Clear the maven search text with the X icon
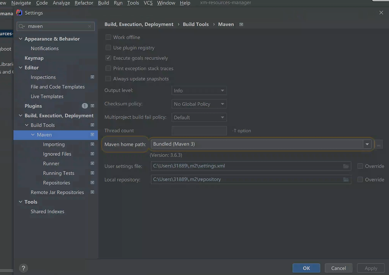The image size is (389, 275). coord(89,26)
